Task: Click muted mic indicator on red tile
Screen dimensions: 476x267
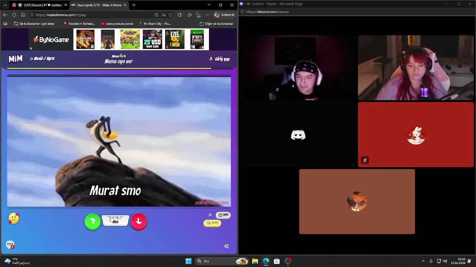Action: [x=365, y=160]
